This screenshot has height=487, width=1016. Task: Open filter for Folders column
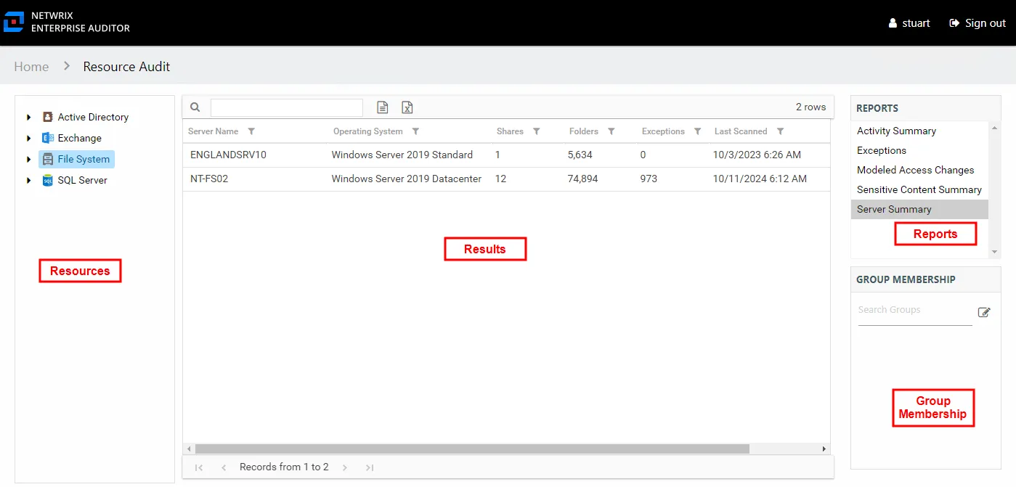[x=611, y=131]
